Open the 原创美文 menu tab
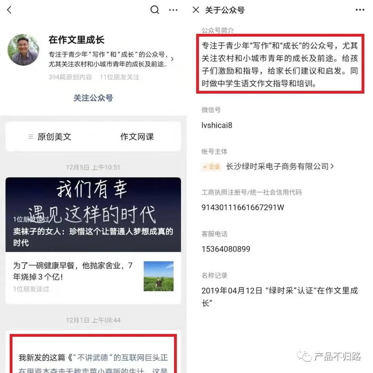The height and width of the screenshot is (373, 373). point(54,136)
